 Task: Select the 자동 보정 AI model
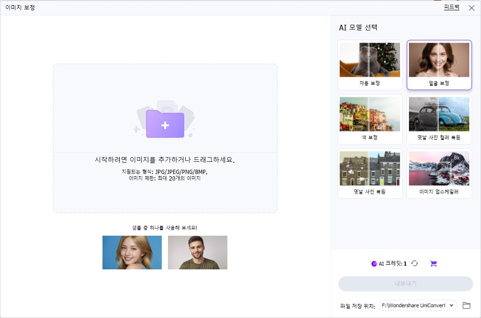[370, 65]
